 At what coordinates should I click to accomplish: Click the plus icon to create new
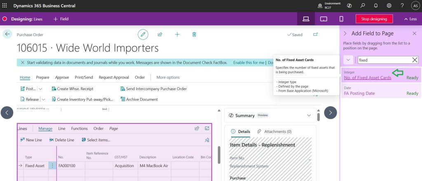[177, 35]
